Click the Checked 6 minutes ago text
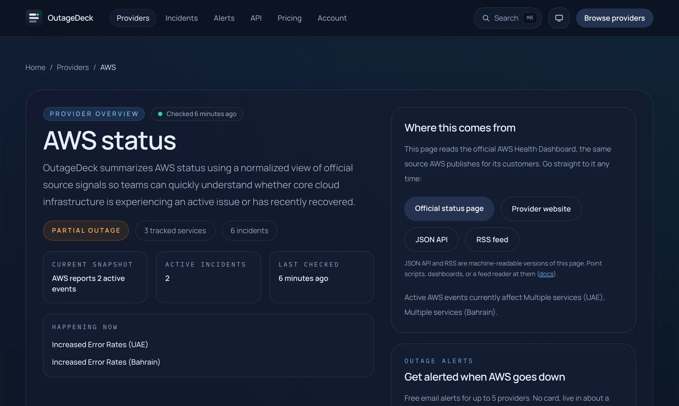679x406 pixels. pos(202,114)
